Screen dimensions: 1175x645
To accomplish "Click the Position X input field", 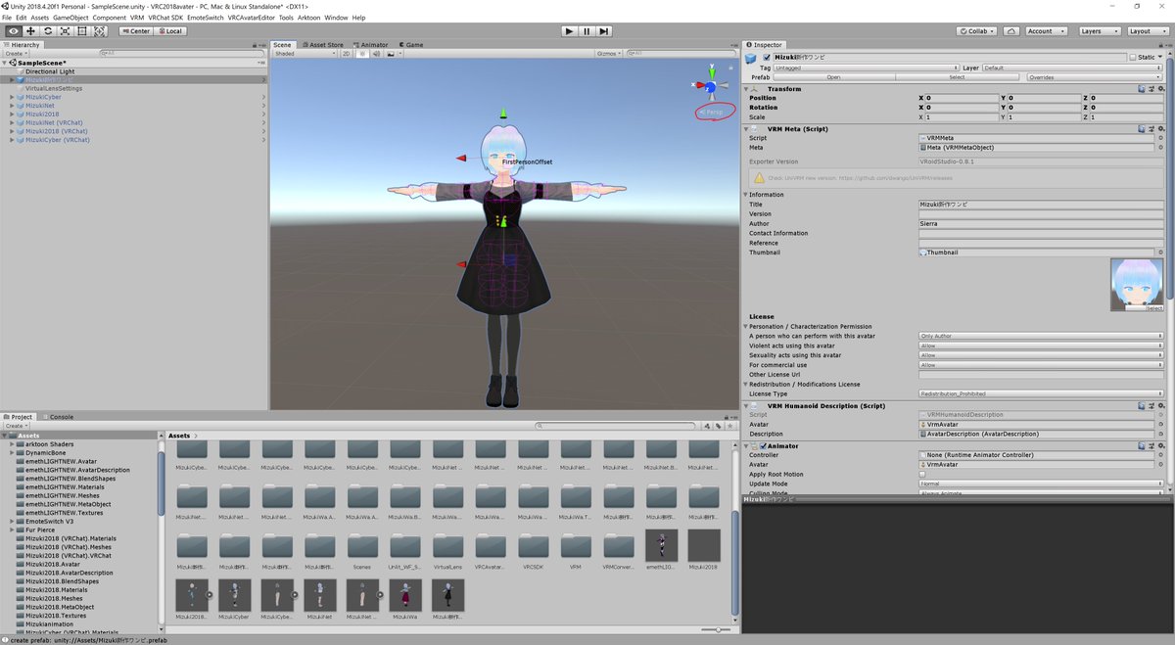I will [x=961, y=98].
